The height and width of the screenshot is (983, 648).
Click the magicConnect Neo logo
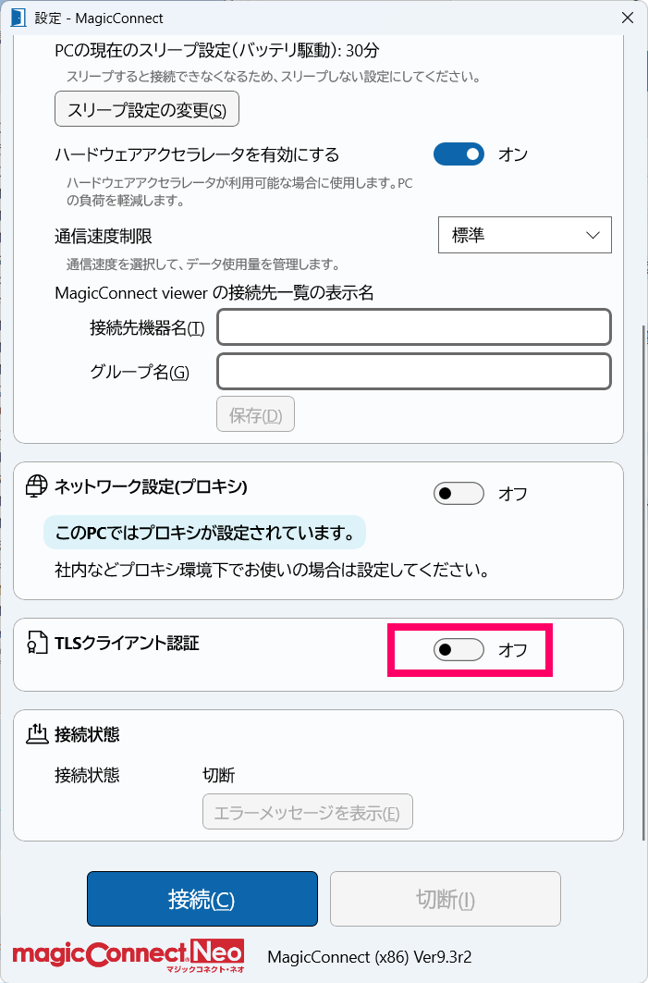[128, 954]
